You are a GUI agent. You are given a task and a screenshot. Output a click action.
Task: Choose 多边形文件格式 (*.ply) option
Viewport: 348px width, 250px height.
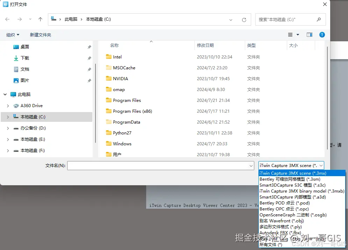click(x=302, y=227)
